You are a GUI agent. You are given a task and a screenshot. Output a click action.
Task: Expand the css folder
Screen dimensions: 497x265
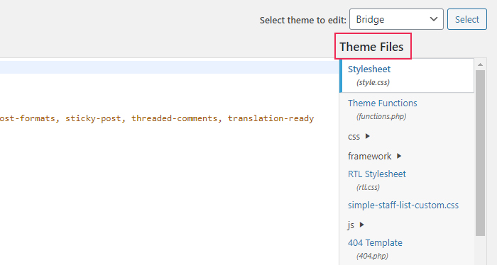pyautogui.click(x=359, y=137)
